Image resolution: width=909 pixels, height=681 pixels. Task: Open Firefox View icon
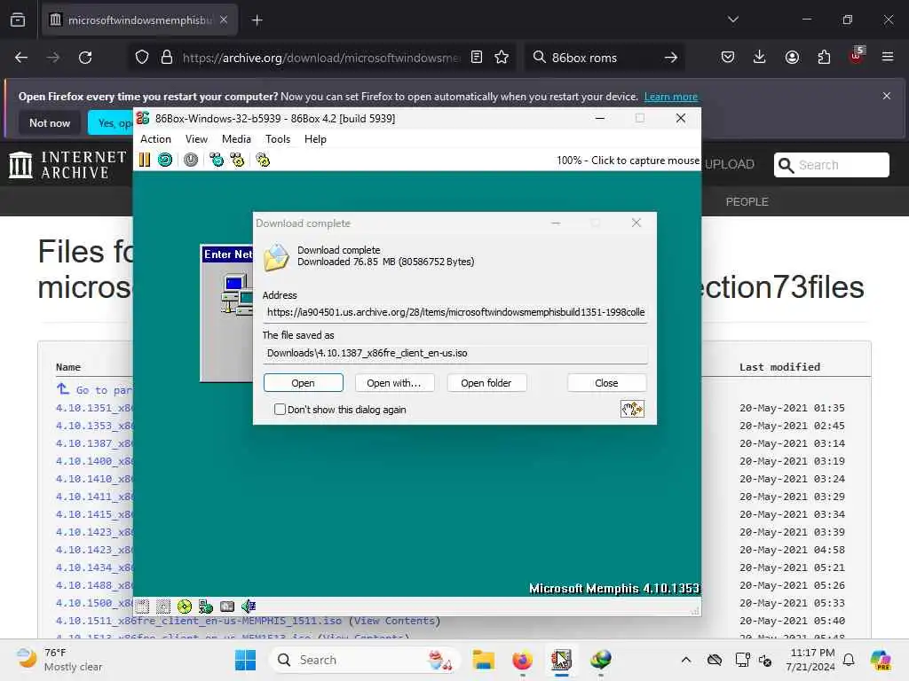point(18,20)
